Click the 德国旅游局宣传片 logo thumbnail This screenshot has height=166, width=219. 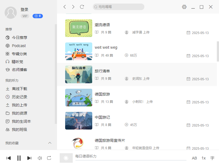[x=78, y=143]
